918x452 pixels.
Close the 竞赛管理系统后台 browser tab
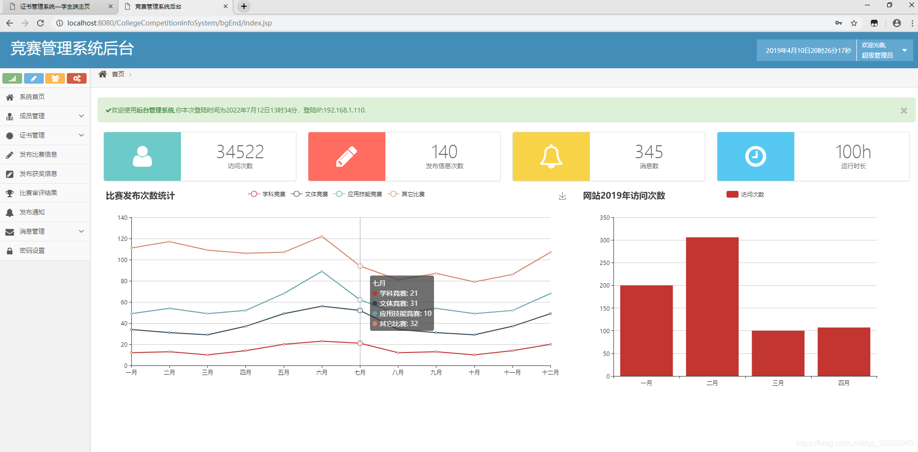pyautogui.click(x=226, y=7)
